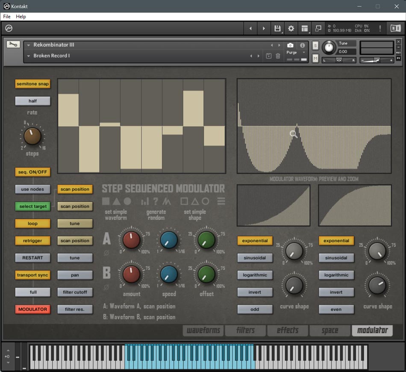Set outline square simple shape
This screenshot has width=406, height=372.
pos(184,201)
